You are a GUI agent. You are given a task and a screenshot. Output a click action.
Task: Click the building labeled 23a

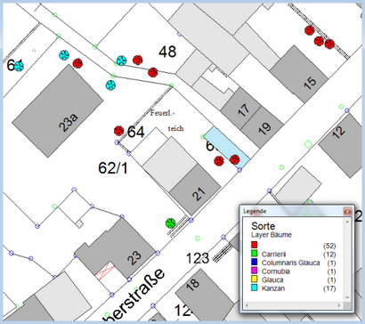(58, 110)
